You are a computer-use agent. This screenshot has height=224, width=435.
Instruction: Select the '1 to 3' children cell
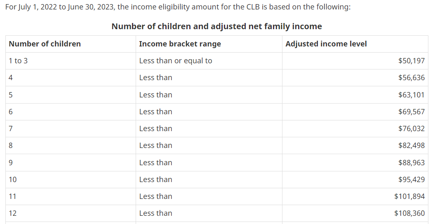point(18,61)
